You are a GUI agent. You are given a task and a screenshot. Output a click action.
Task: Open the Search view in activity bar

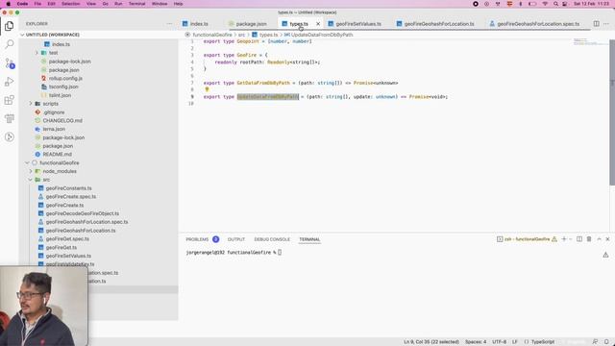click(x=9, y=44)
